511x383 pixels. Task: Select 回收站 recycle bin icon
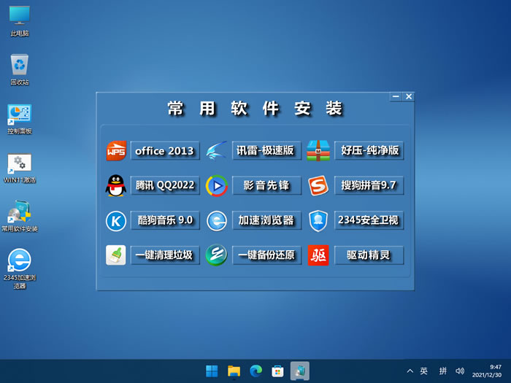pos(20,70)
